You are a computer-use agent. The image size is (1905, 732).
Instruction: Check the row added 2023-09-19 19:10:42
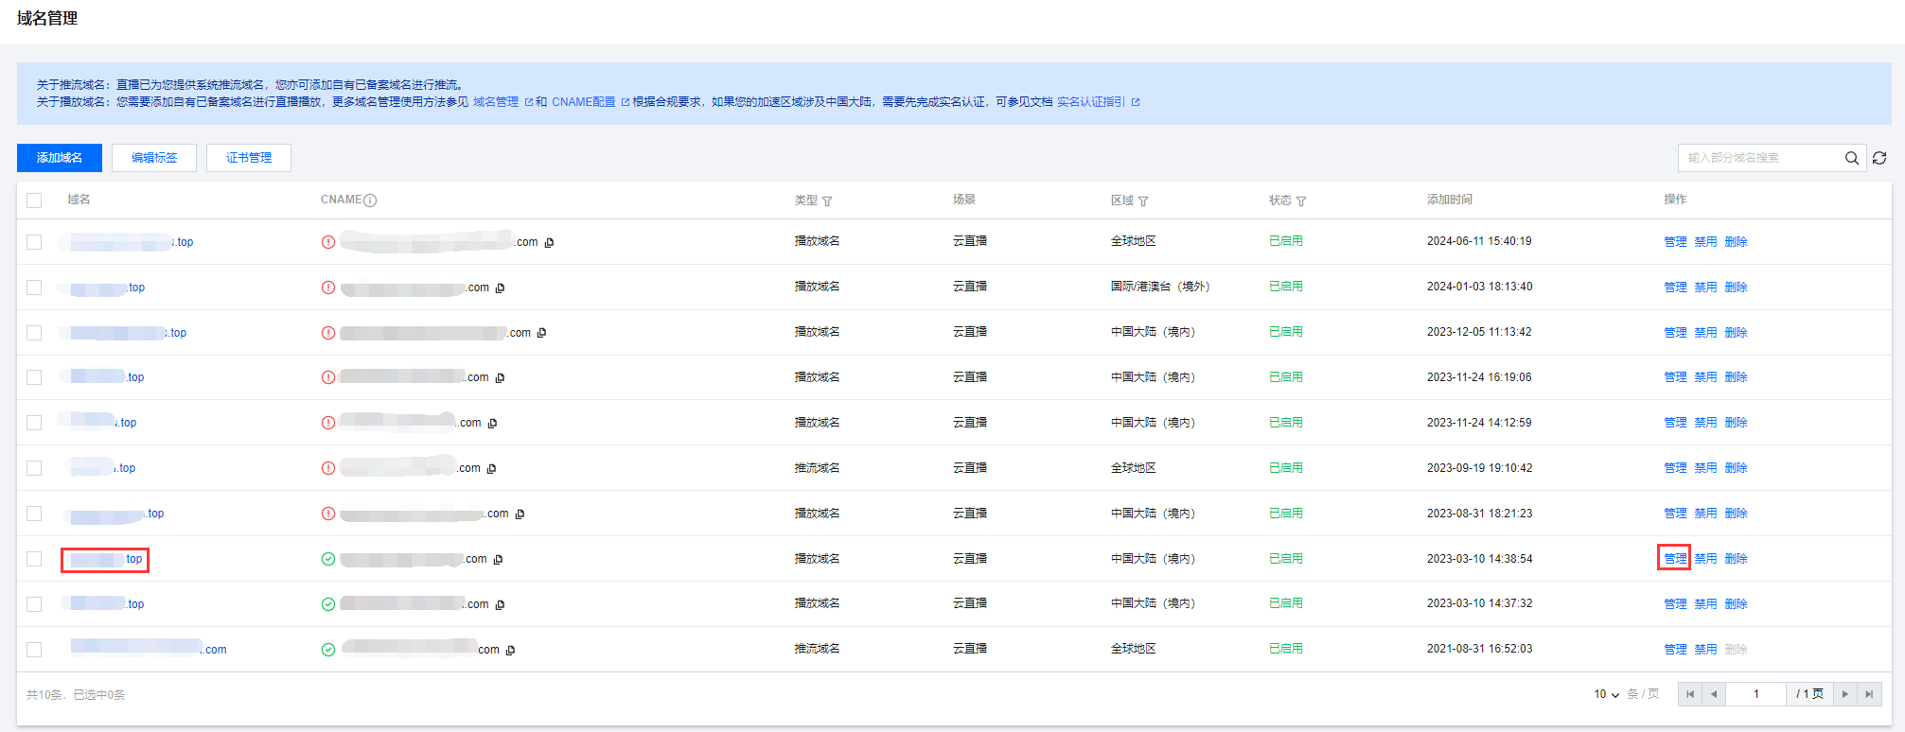34,468
